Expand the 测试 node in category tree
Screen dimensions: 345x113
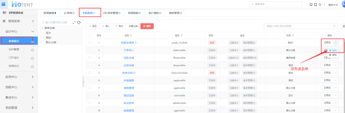tap(44, 37)
